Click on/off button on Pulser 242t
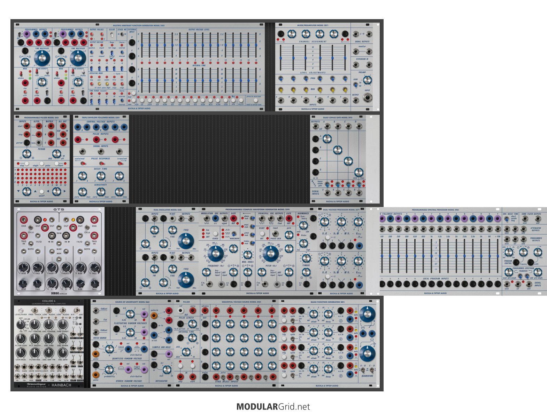Image resolution: width=547 pixels, height=414 pixels. pyautogui.click(x=41, y=192)
